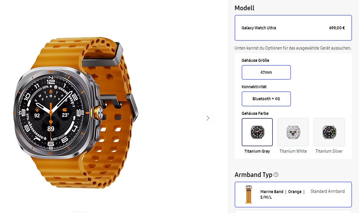Image resolution: width=364 pixels, height=213 pixels.
Task: Select the Galaxy Watch Ultra model card
Action: 293,28
